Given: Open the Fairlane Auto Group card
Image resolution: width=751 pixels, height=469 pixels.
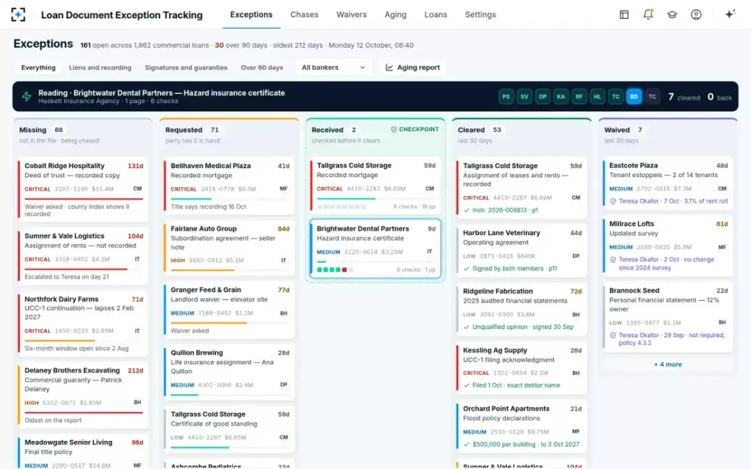Looking at the screenshot, I should (228, 248).
